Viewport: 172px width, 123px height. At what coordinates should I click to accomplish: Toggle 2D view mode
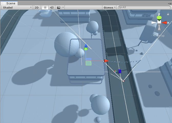37,7
